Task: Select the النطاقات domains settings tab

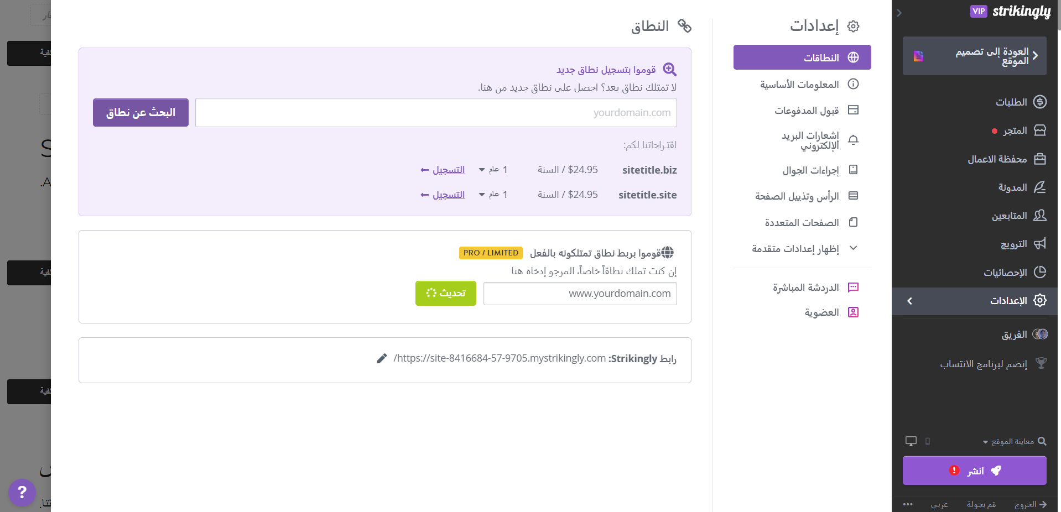Action: (802, 58)
